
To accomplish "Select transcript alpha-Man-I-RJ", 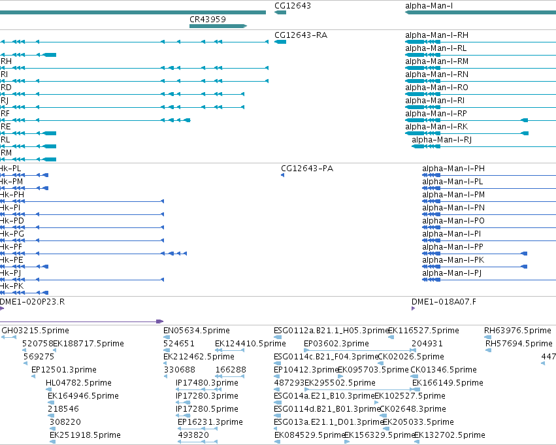I will [442, 140].
